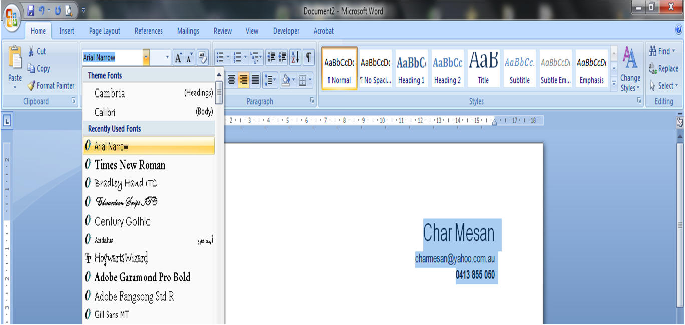Sort the selected text alphabetically

click(295, 58)
